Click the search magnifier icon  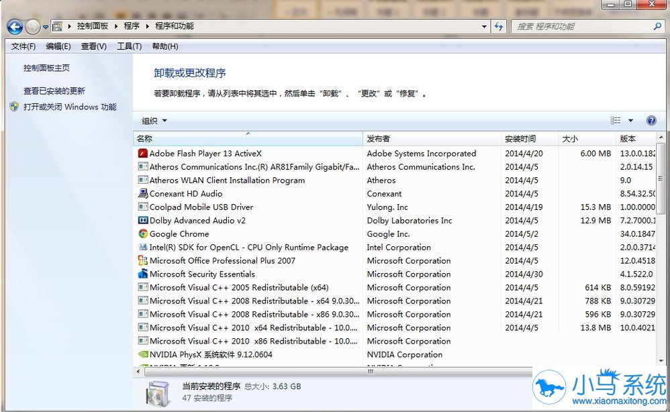657,26
